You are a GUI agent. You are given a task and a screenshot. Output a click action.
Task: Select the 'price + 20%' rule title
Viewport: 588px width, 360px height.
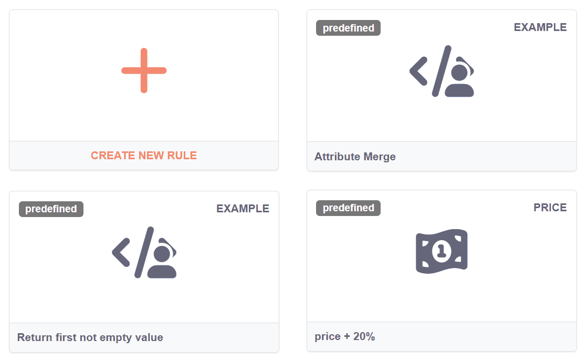(345, 336)
